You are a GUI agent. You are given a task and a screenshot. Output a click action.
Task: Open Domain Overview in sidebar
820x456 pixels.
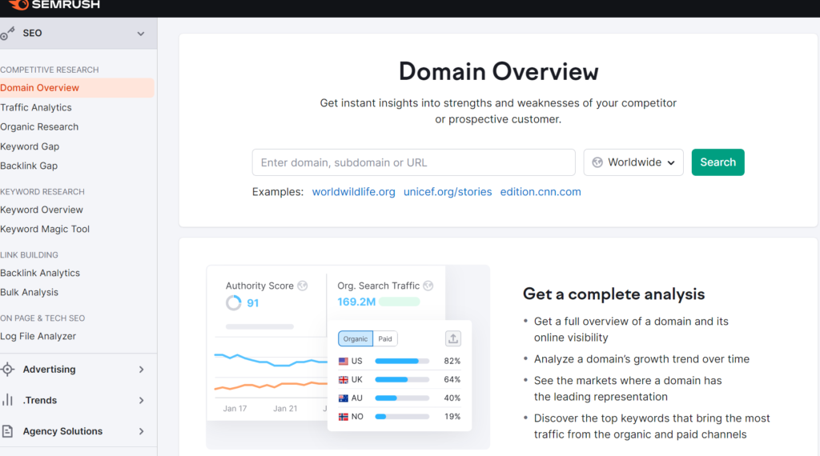(76, 88)
